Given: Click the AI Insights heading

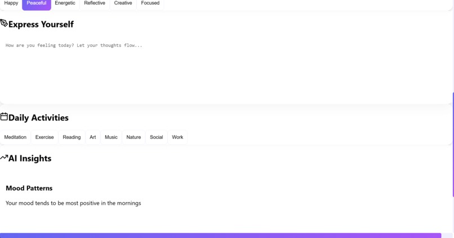Looking at the screenshot, I should coord(30,159).
